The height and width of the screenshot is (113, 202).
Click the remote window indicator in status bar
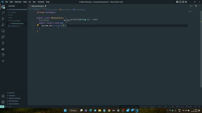(x=2, y=107)
